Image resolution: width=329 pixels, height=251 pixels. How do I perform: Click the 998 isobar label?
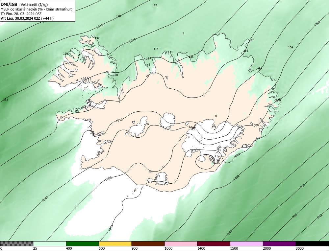(x=230, y=232)
